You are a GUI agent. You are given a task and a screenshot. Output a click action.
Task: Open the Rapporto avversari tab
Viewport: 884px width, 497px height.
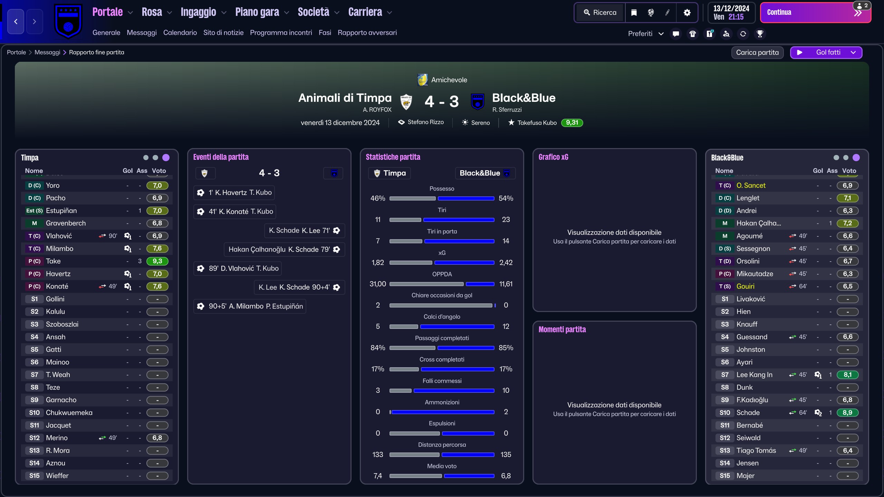coord(367,32)
